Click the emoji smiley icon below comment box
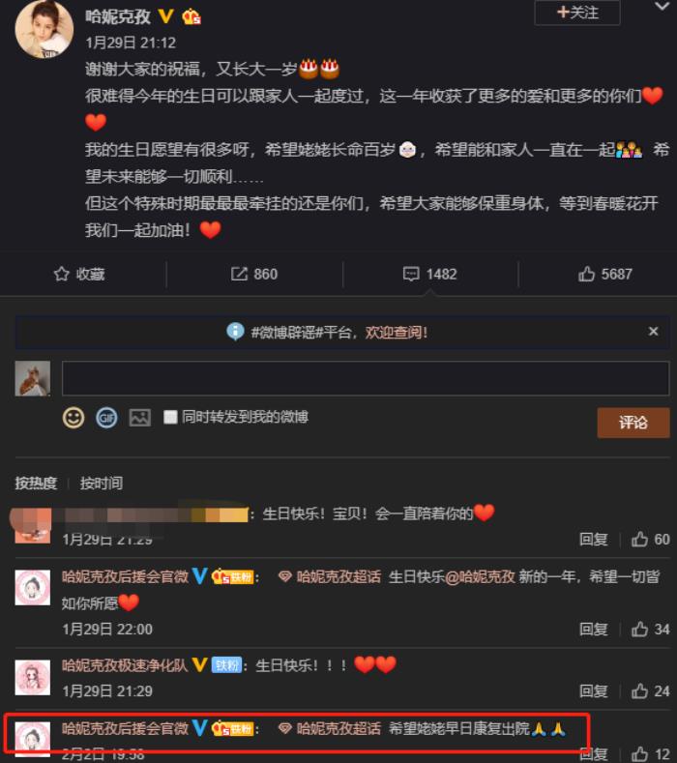The height and width of the screenshot is (763, 677). pyautogui.click(x=74, y=418)
